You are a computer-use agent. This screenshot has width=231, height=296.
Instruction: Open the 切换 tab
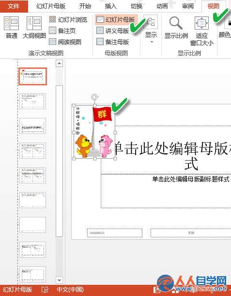[137, 6]
